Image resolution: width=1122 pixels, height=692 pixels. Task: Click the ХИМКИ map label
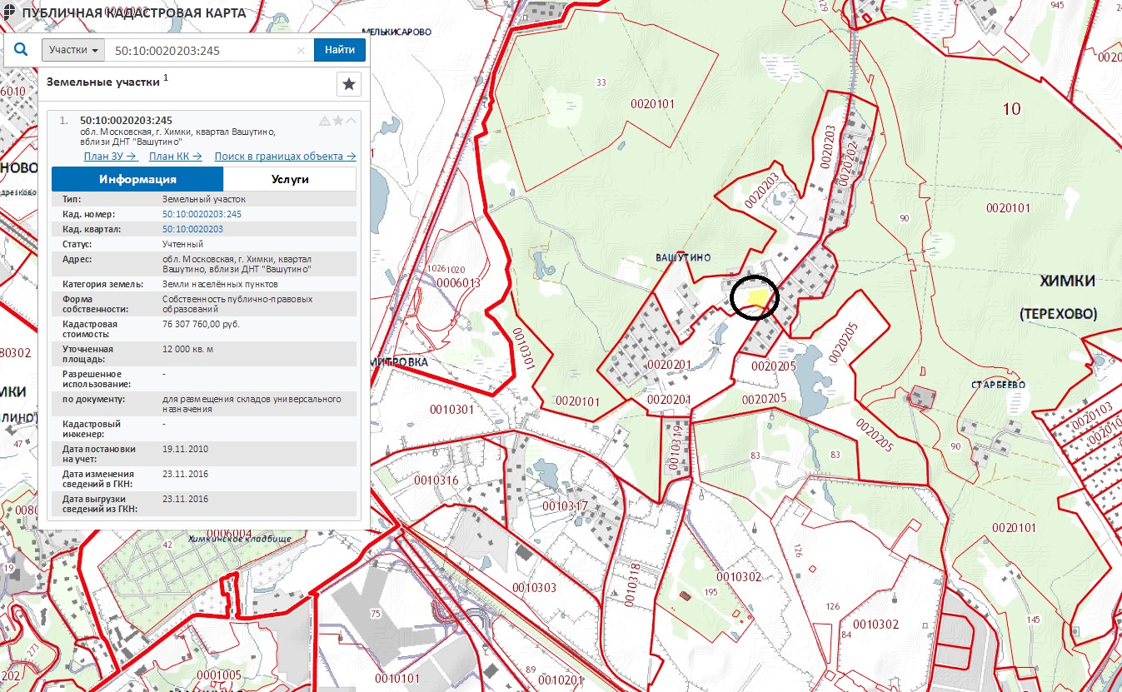[1069, 282]
